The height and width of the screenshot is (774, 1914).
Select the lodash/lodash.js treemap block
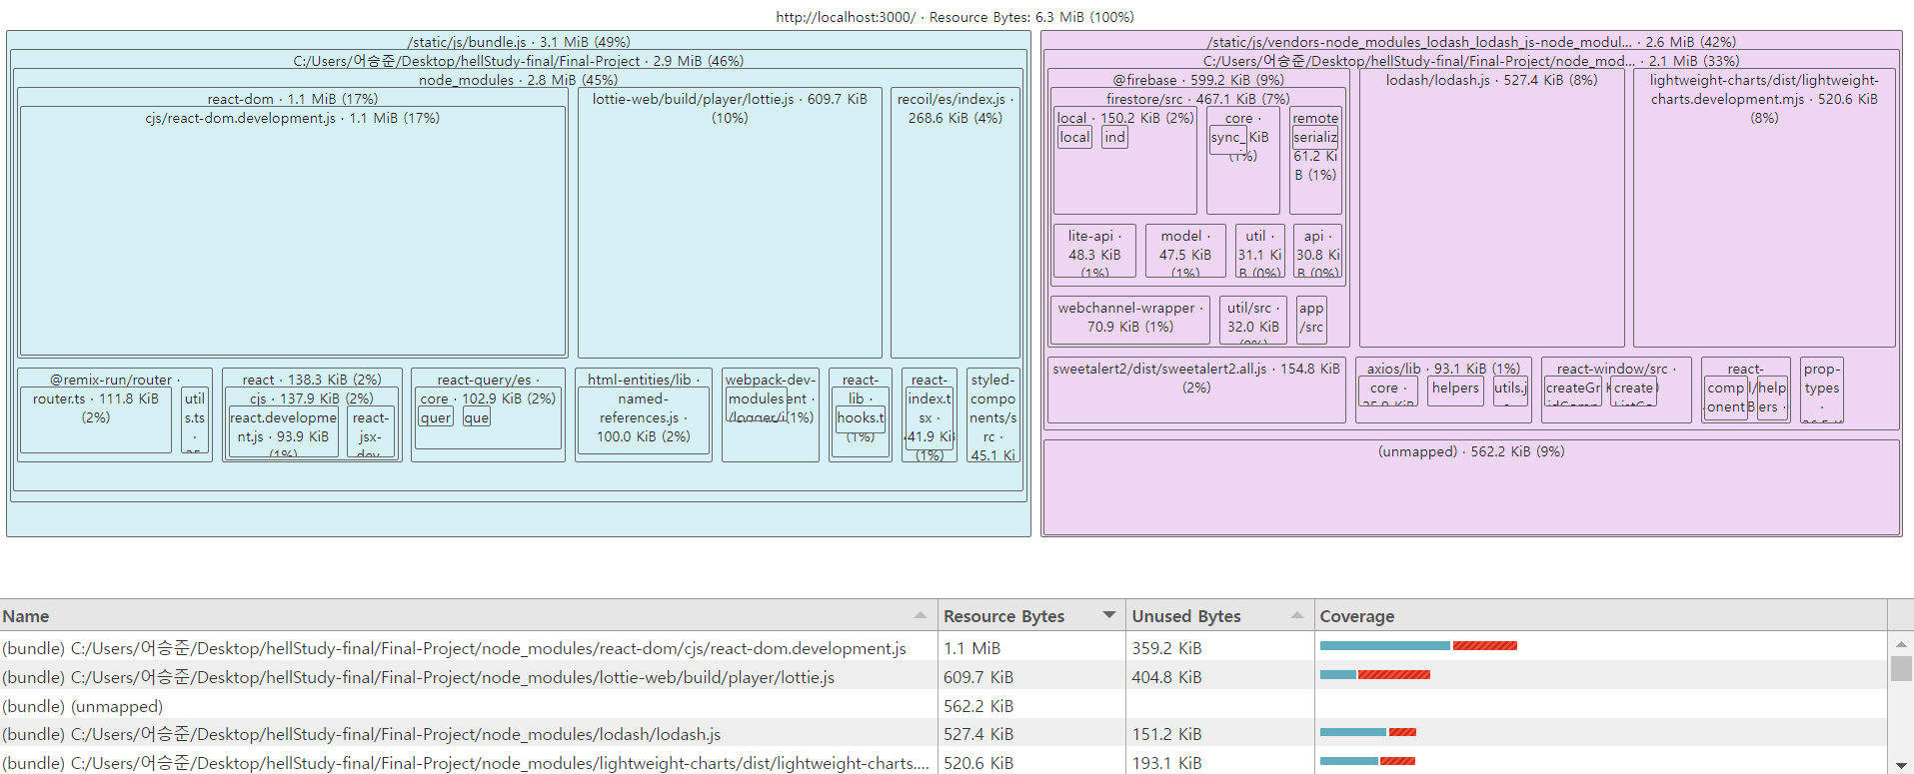coord(1491,208)
